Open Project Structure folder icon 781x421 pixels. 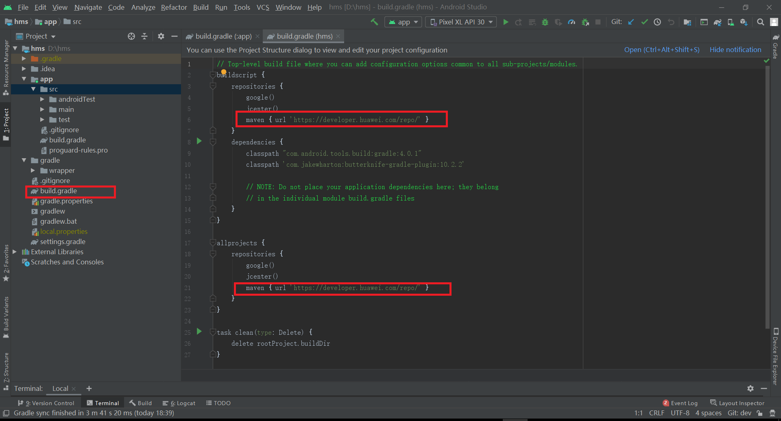[x=687, y=22]
